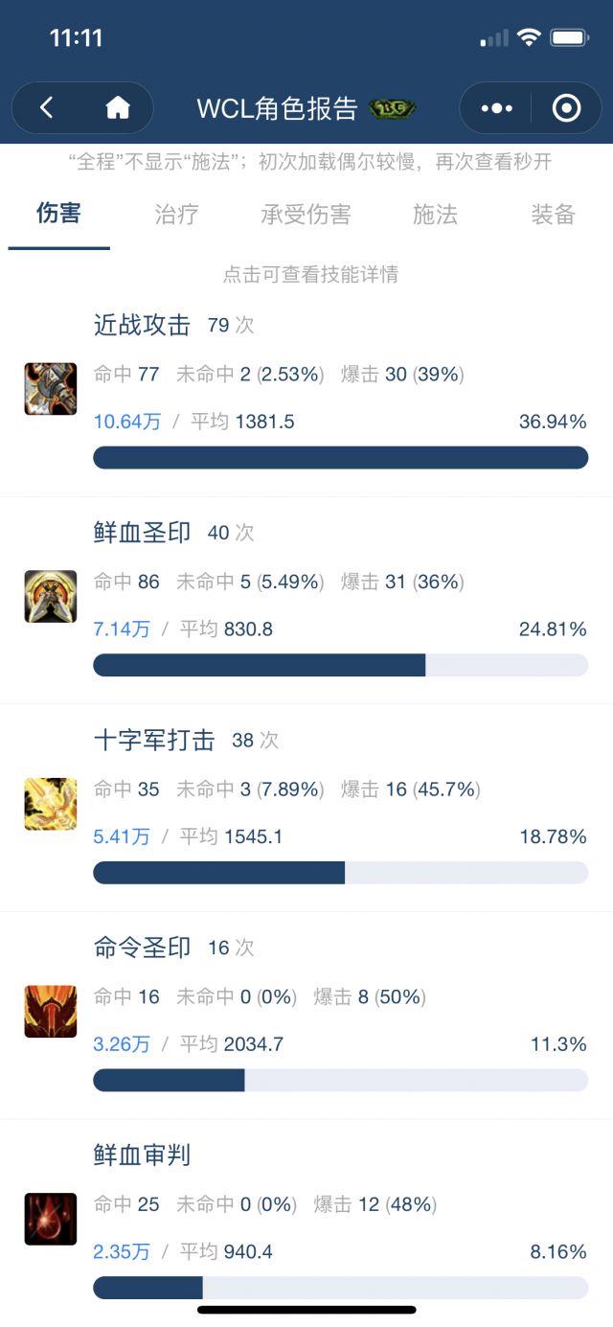Open 近战攻击 skill details title
The image size is (613, 1327).
click(x=142, y=325)
